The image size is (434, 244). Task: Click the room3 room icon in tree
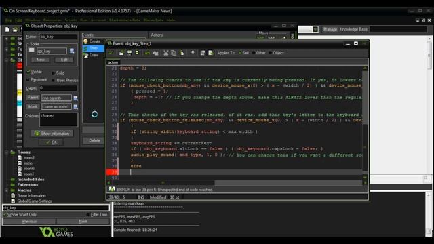pos(20,158)
